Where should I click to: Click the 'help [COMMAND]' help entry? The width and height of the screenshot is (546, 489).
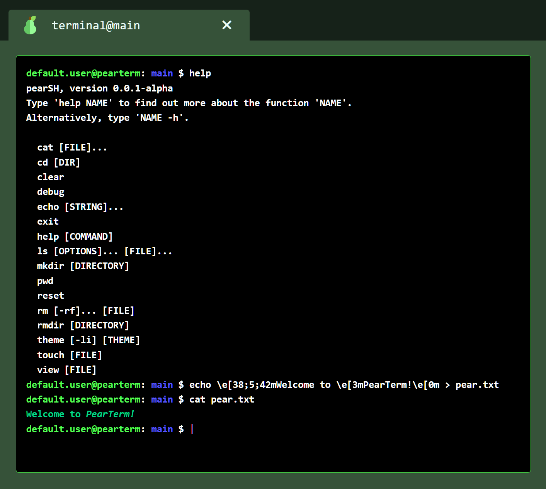coord(75,237)
